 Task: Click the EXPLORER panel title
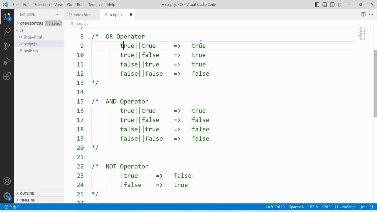[x=27, y=14]
